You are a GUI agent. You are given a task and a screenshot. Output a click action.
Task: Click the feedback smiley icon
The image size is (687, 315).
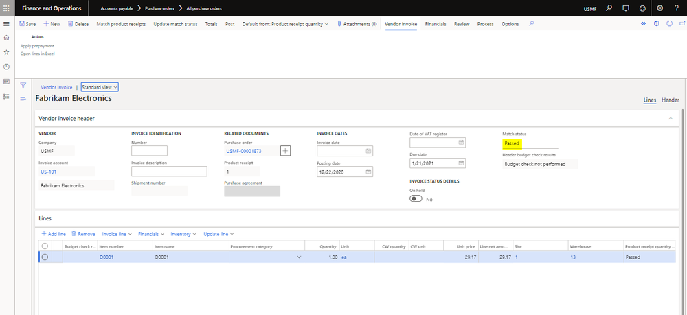point(643,8)
